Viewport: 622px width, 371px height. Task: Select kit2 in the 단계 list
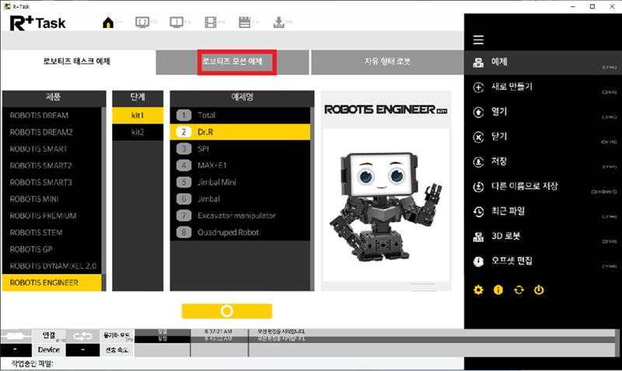138,132
